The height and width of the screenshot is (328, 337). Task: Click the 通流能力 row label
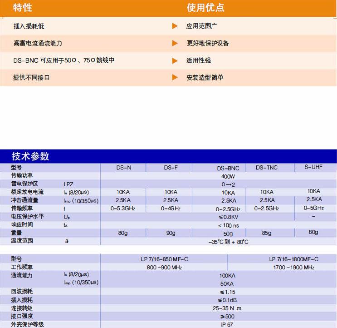(22, 275)
